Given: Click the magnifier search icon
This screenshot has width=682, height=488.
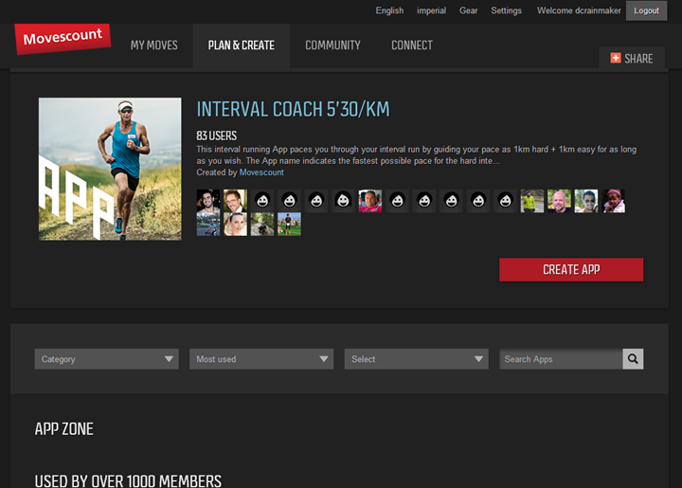Looking at the screenshot, I should (633, 359).
